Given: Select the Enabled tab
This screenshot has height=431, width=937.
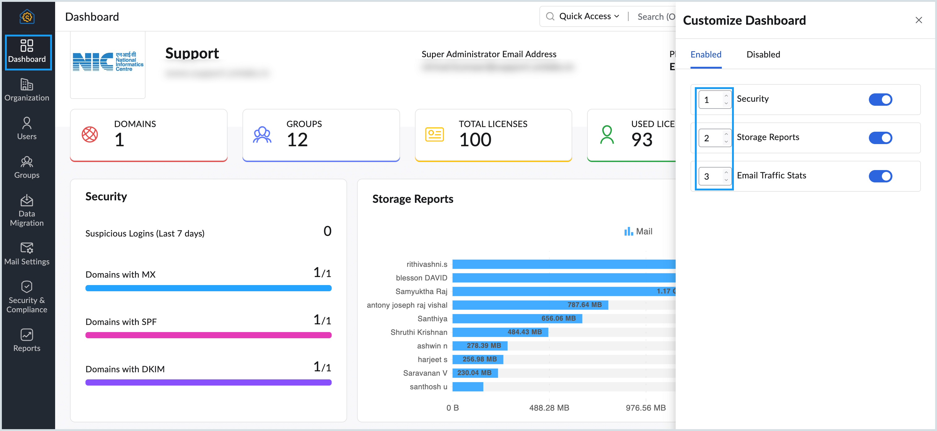Looking at the screenshot, I should click(x=705, y=54).
